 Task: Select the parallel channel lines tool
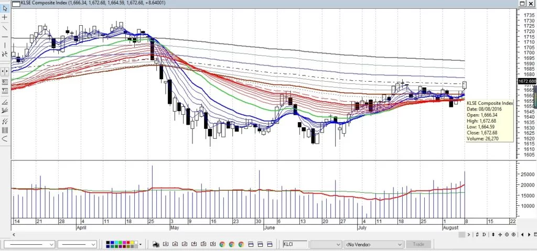(5, 121)
